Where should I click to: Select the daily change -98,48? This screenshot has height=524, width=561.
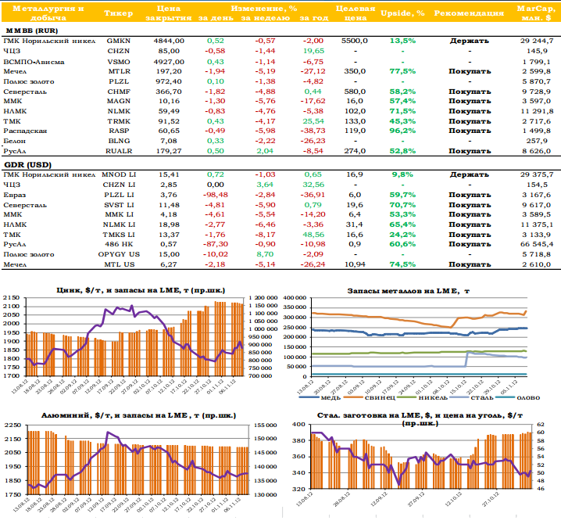(x=216, y=195)
